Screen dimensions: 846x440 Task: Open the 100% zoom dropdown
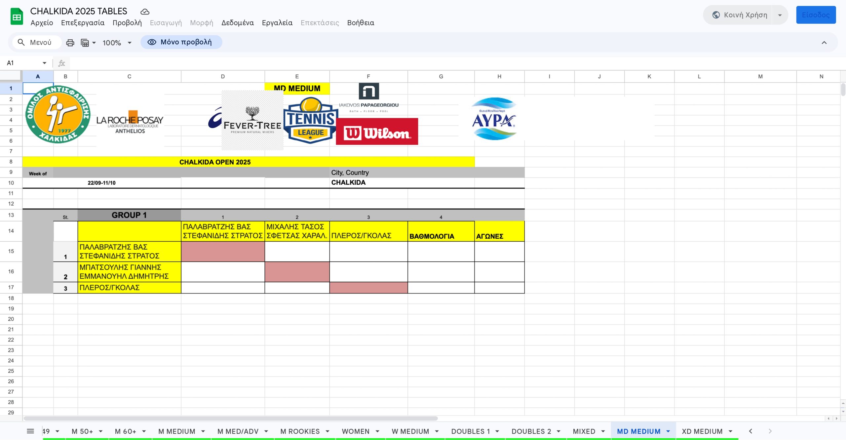tap(117, 43)
